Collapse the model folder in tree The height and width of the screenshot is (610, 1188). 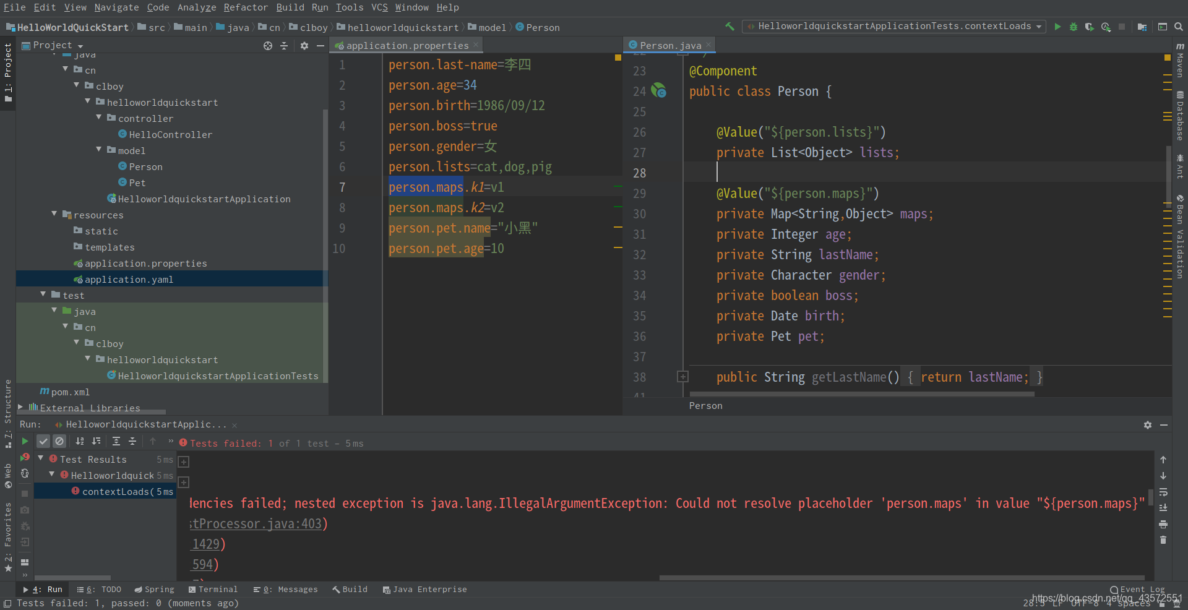pyautogui.click(x=99, y=148)
